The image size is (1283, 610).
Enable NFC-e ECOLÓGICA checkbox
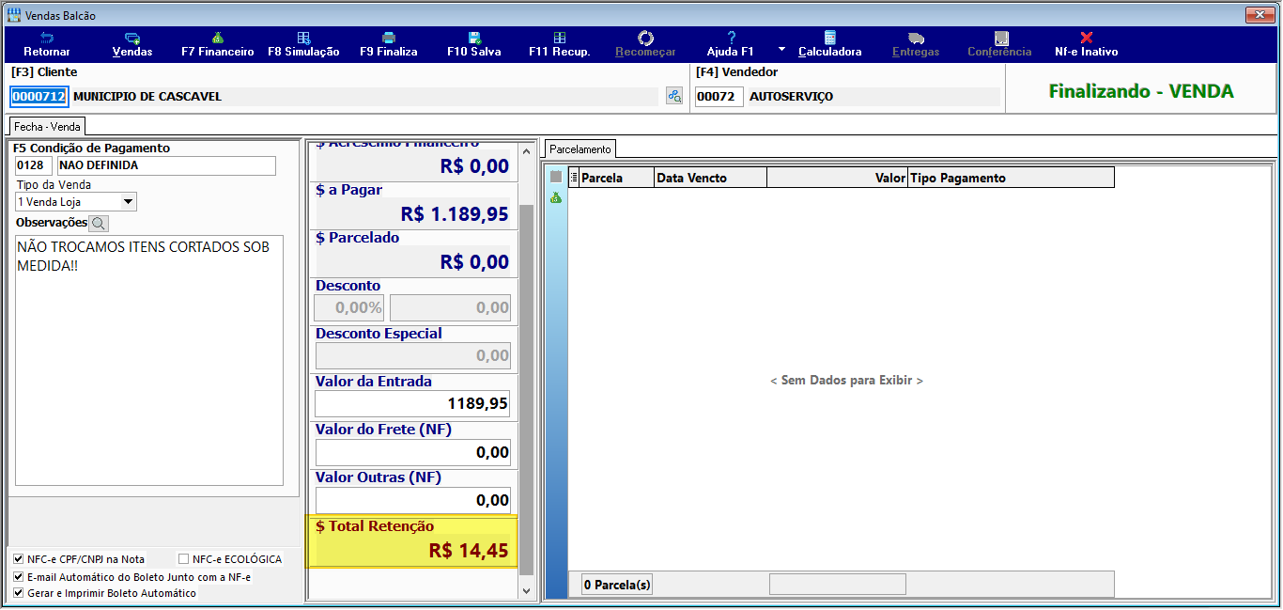pos(183,559)
